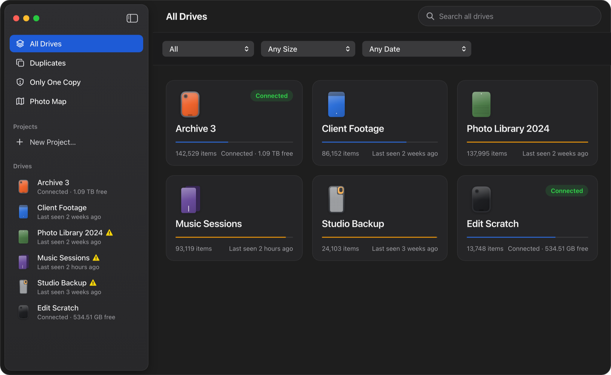Open the Duplicates view
611x375 pixels.
click(x=76, y=63)
